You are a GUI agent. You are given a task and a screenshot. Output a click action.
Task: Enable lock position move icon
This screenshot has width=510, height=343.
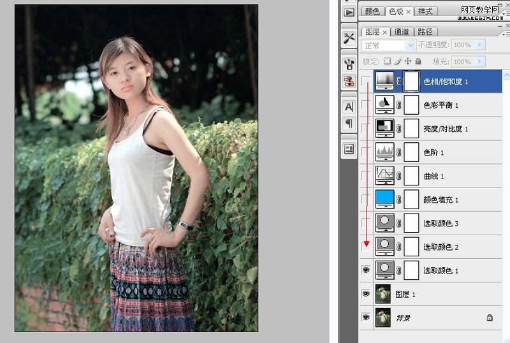pyautogui.click(x=408, y=61)
